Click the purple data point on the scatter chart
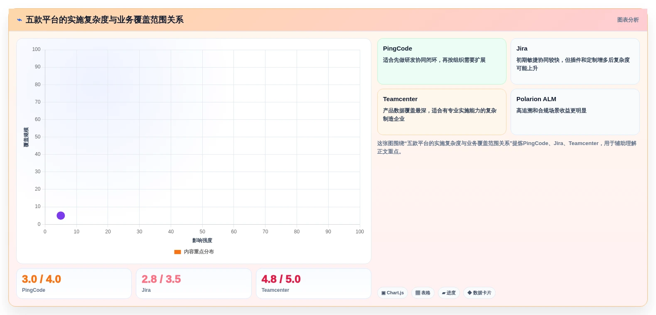 [61, 216]
